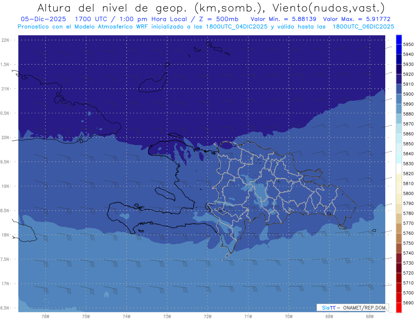Viewport: 415px width, 321px height.
Task: Click the '22N' latitude label
Action: tap(5, 40)
